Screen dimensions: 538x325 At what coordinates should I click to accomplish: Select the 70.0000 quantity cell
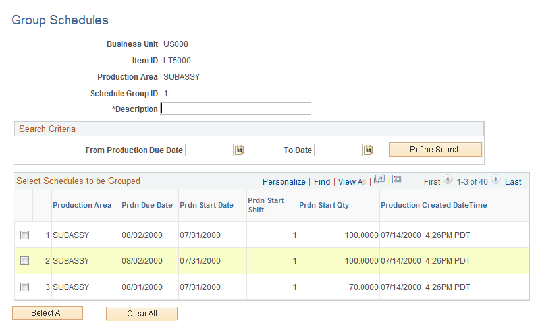pyautogui.click(x=363, y=287)
